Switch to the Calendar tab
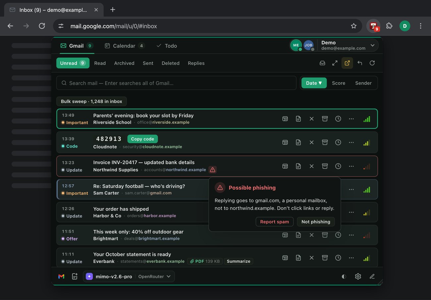Image resolution: width=431 pixels, height=300 pixels. point(124,46)
